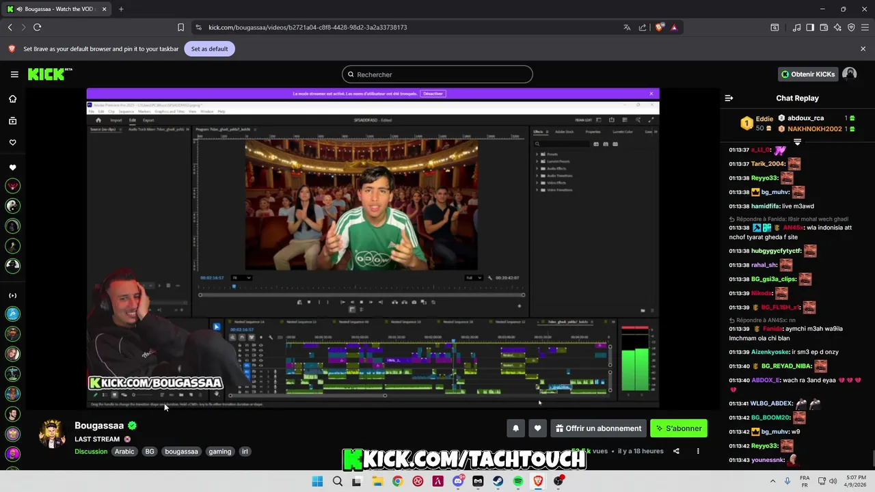The image size is (875, 492).
Task: Click the share page icon in address bar
Action: click(643, 27)
